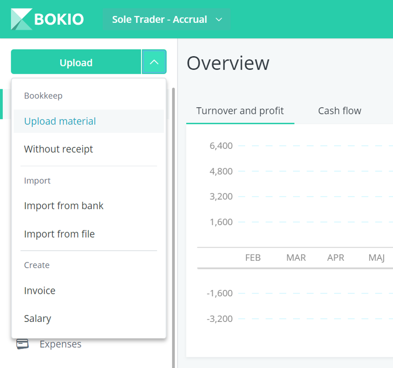Screen dimensions: 393x368
Task: Click the Bookkeep section label
Action: click(43, 96)
